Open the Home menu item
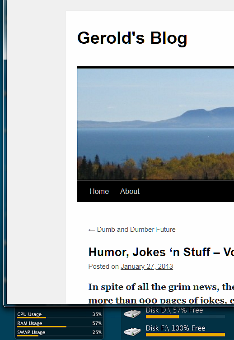This screenshot has height=340, width=234. point(99,191)
